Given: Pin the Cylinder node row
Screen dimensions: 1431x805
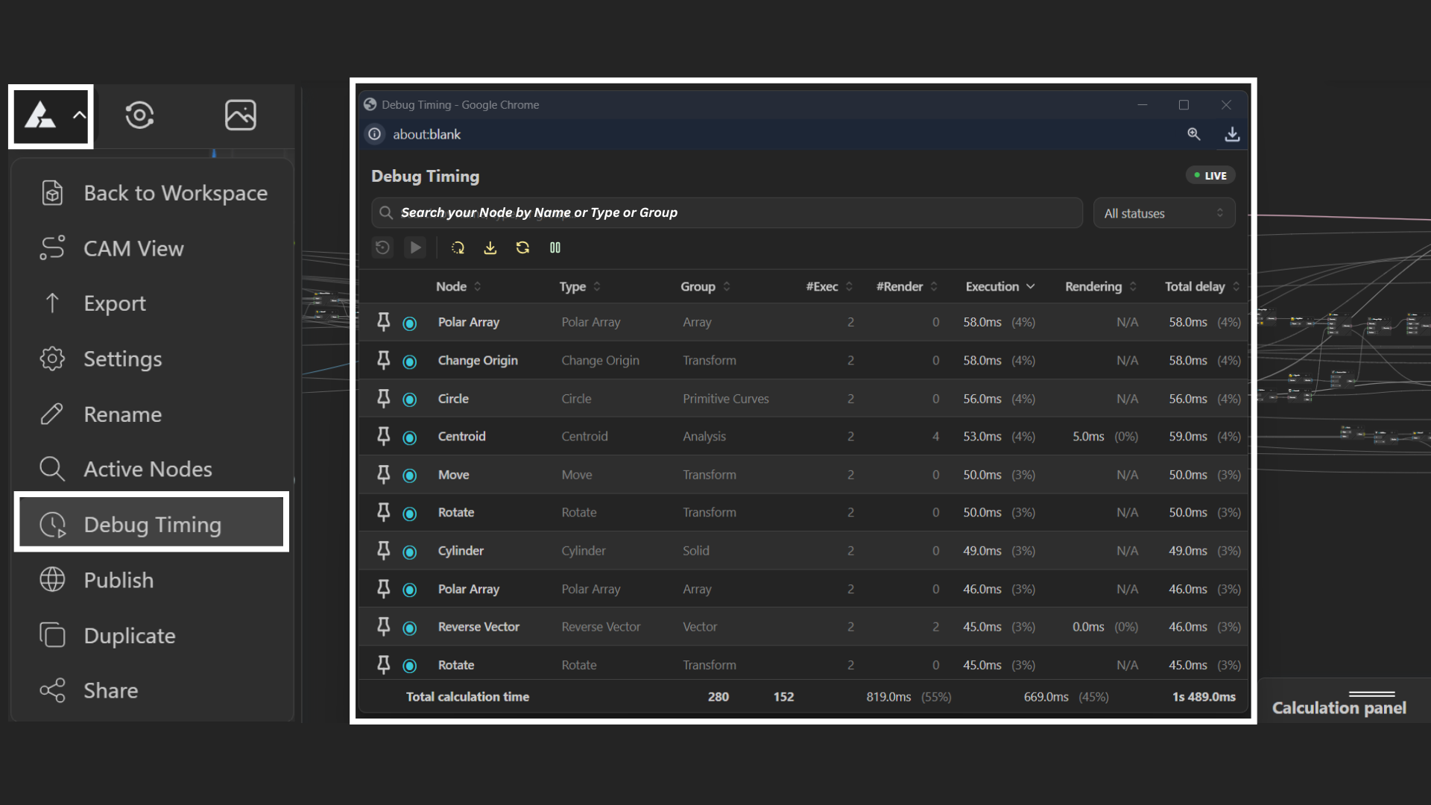Looking at the screenshot, I should [384, 551].
